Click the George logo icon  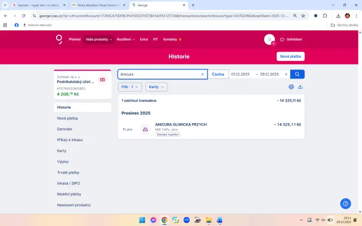coord(59,39)
